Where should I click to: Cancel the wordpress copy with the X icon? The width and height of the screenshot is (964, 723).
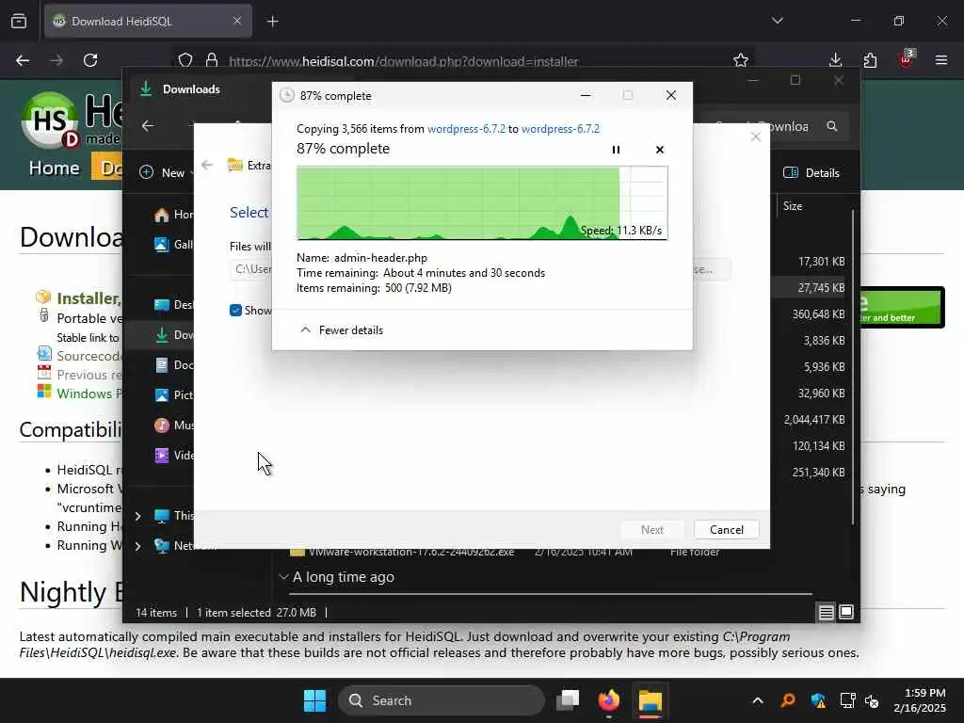coord(660,150)
